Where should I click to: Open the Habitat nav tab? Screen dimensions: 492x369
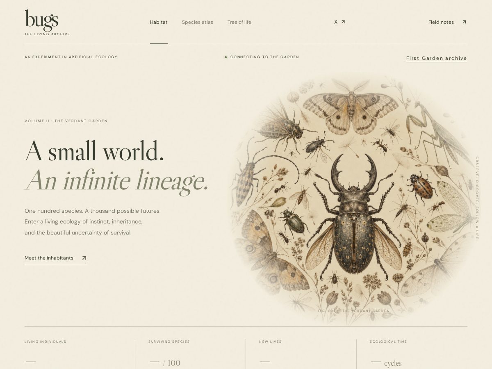[159, 22]
